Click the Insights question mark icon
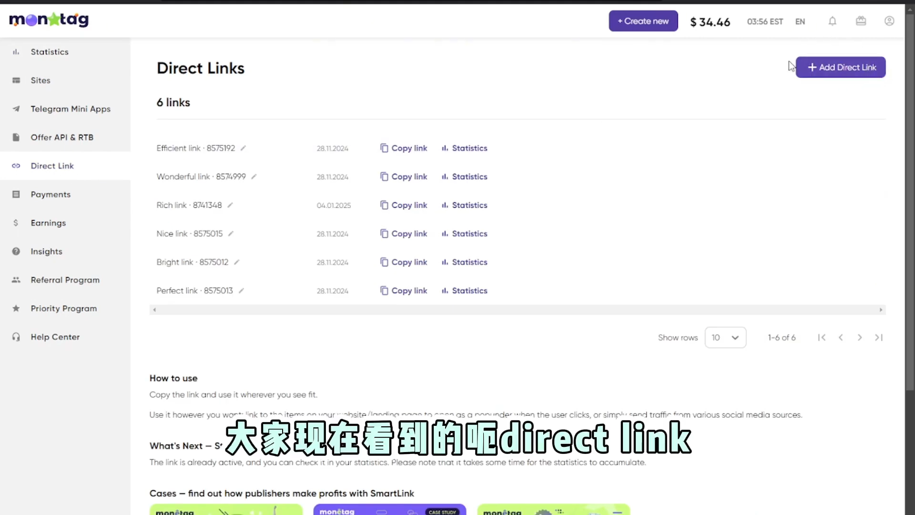Image resolution: width=915 pixels, height=515 pixels. [16, 251]
